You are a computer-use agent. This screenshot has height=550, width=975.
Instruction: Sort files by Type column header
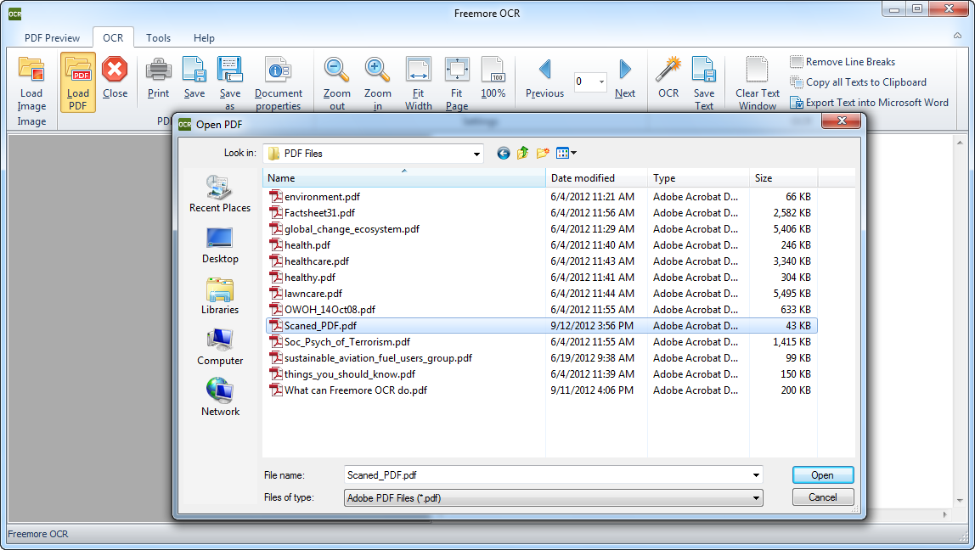click(x=698, y=177)
